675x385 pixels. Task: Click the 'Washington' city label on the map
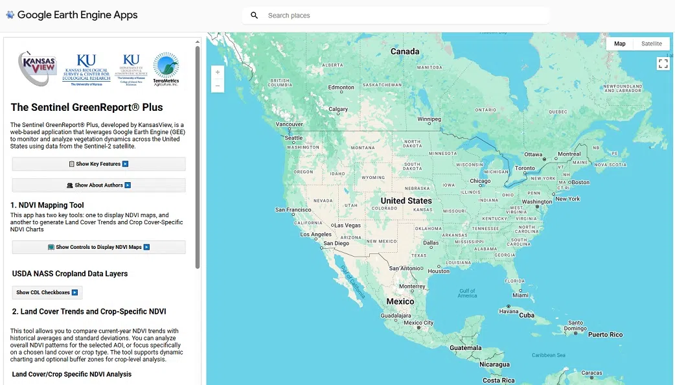coord(537,202)
